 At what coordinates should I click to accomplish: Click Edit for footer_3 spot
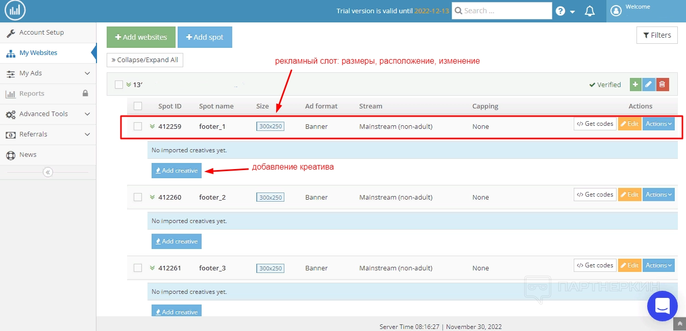coord(630,265)
